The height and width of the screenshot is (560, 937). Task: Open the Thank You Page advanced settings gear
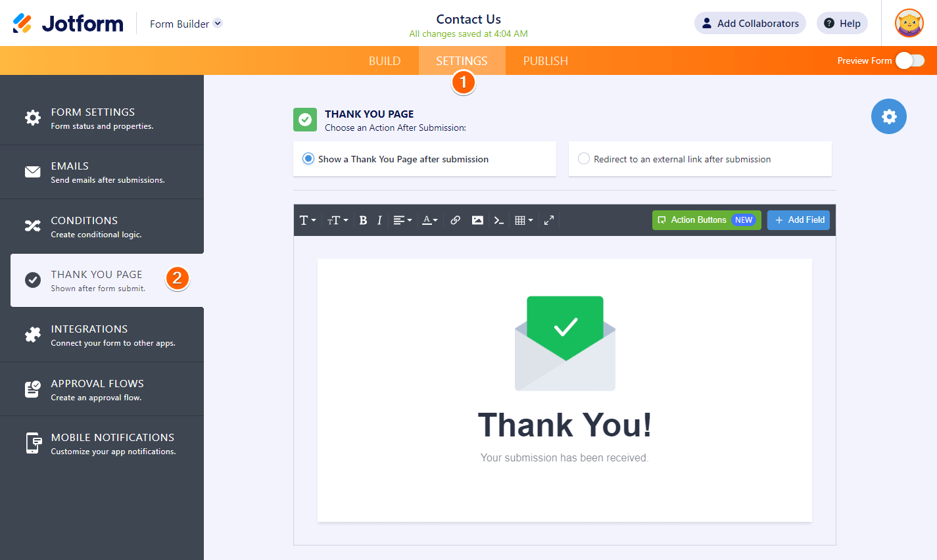(888, 116)
